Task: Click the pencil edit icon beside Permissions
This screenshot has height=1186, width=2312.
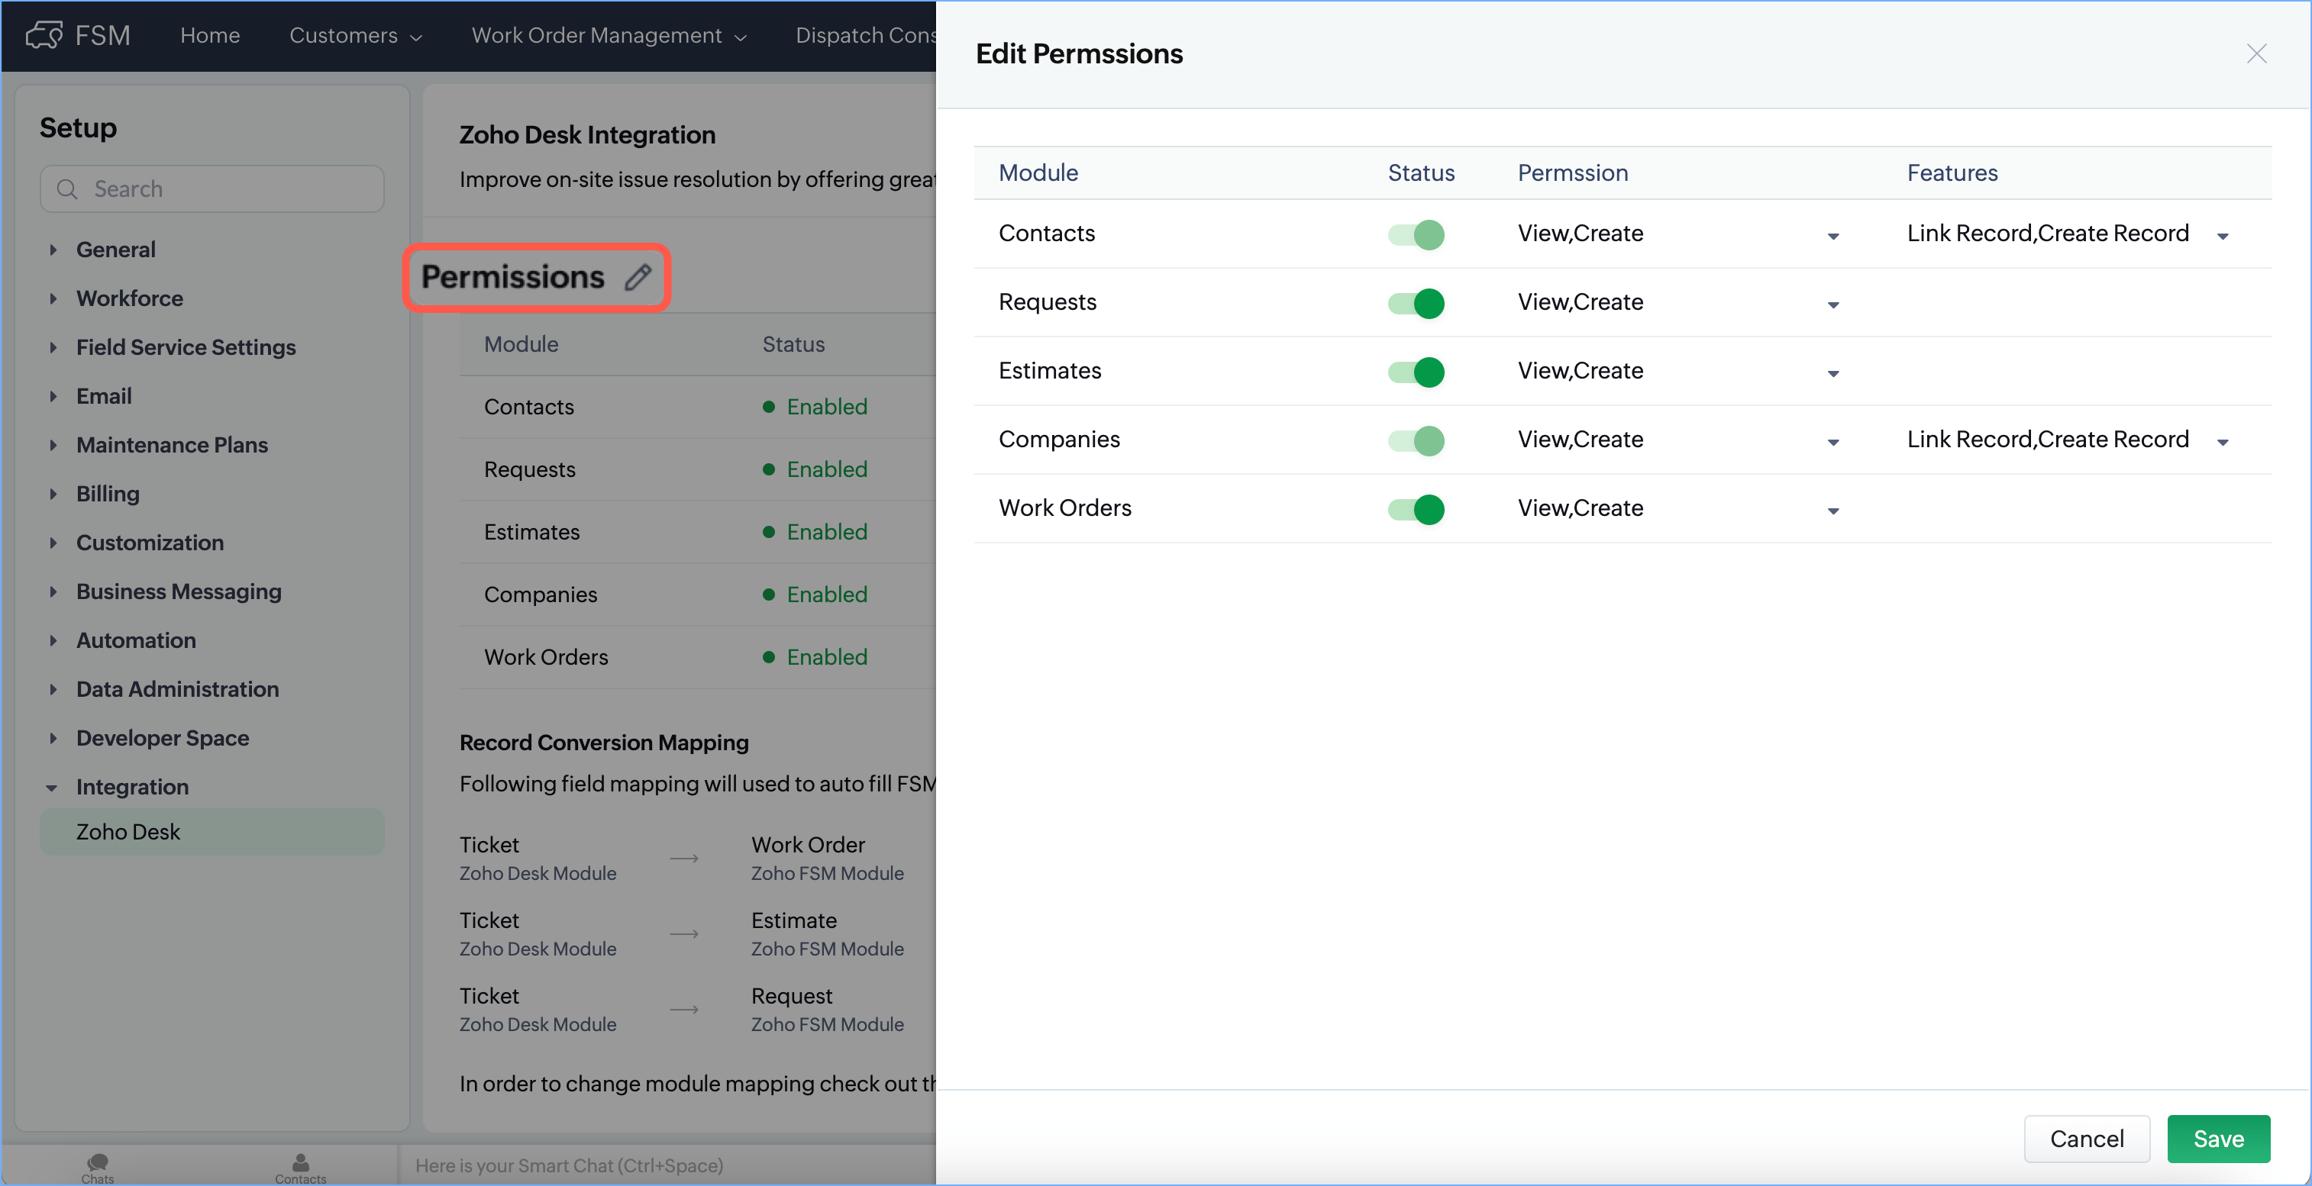Action: (638, 277)
